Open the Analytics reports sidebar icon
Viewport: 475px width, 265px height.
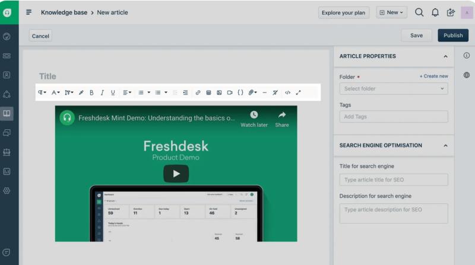point(7,171)
